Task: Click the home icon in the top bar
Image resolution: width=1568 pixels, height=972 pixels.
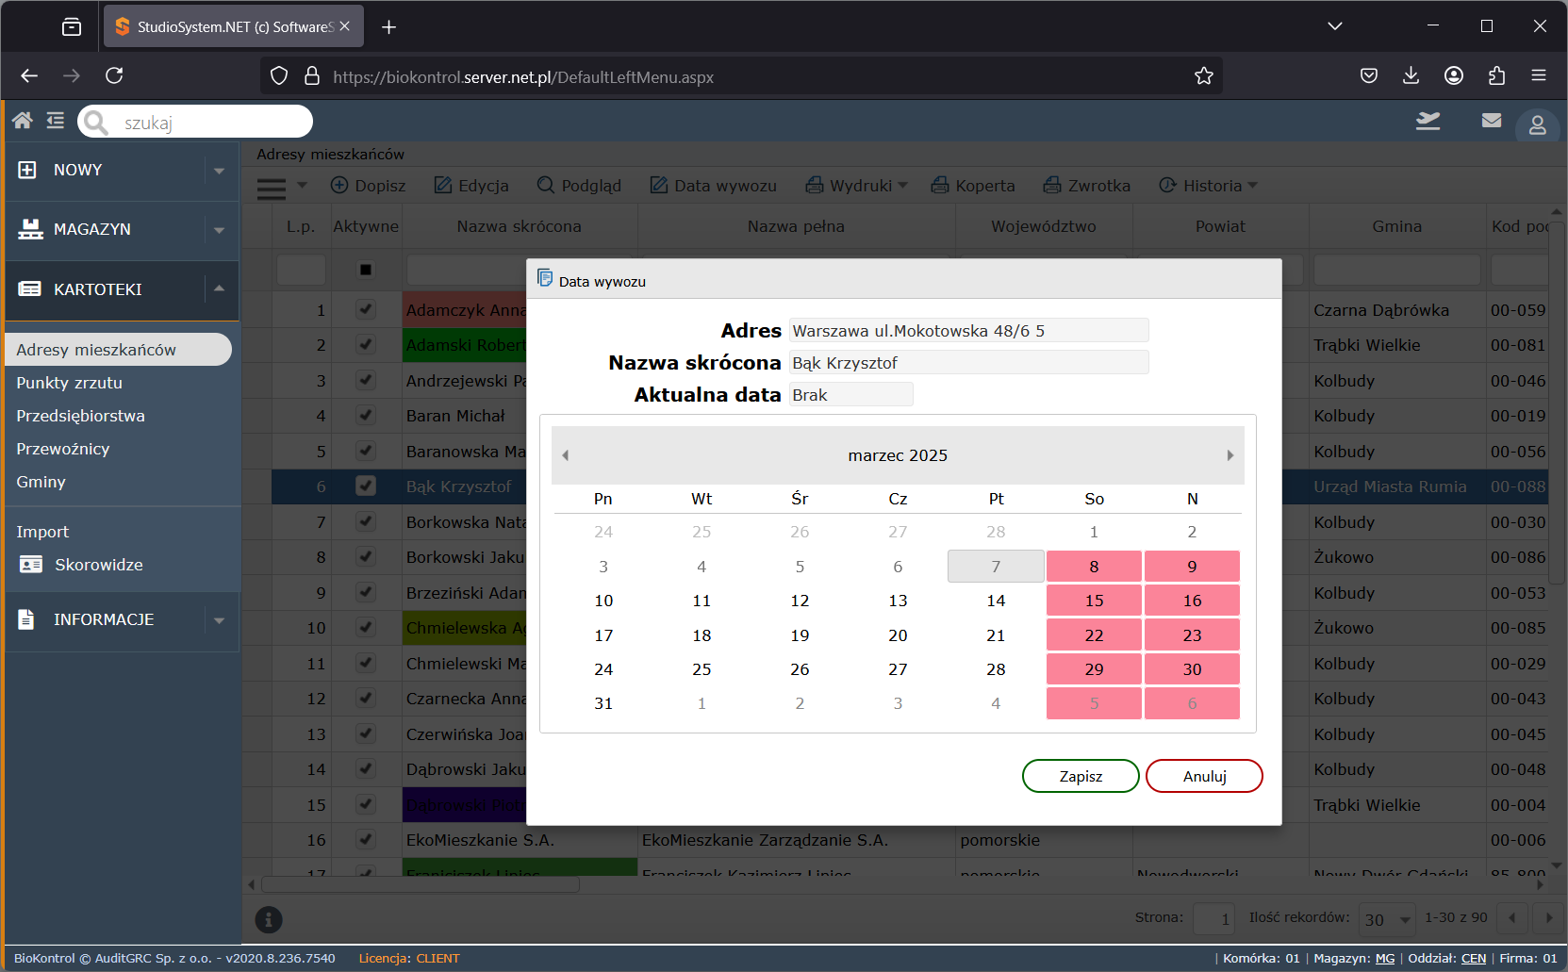Action: pyautogui.click(x=23, y=121)
